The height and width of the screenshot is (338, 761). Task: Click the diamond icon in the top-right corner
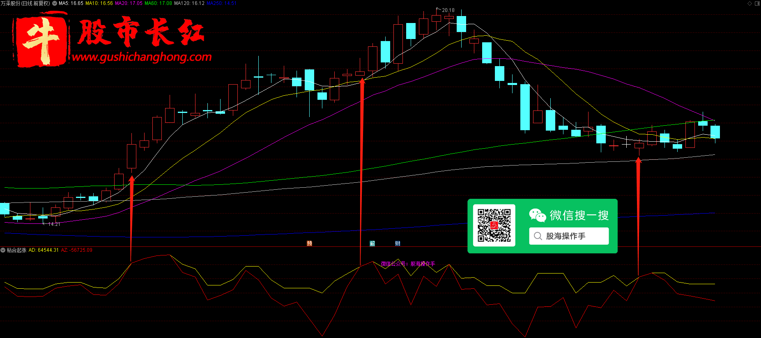tap(750, 3)
